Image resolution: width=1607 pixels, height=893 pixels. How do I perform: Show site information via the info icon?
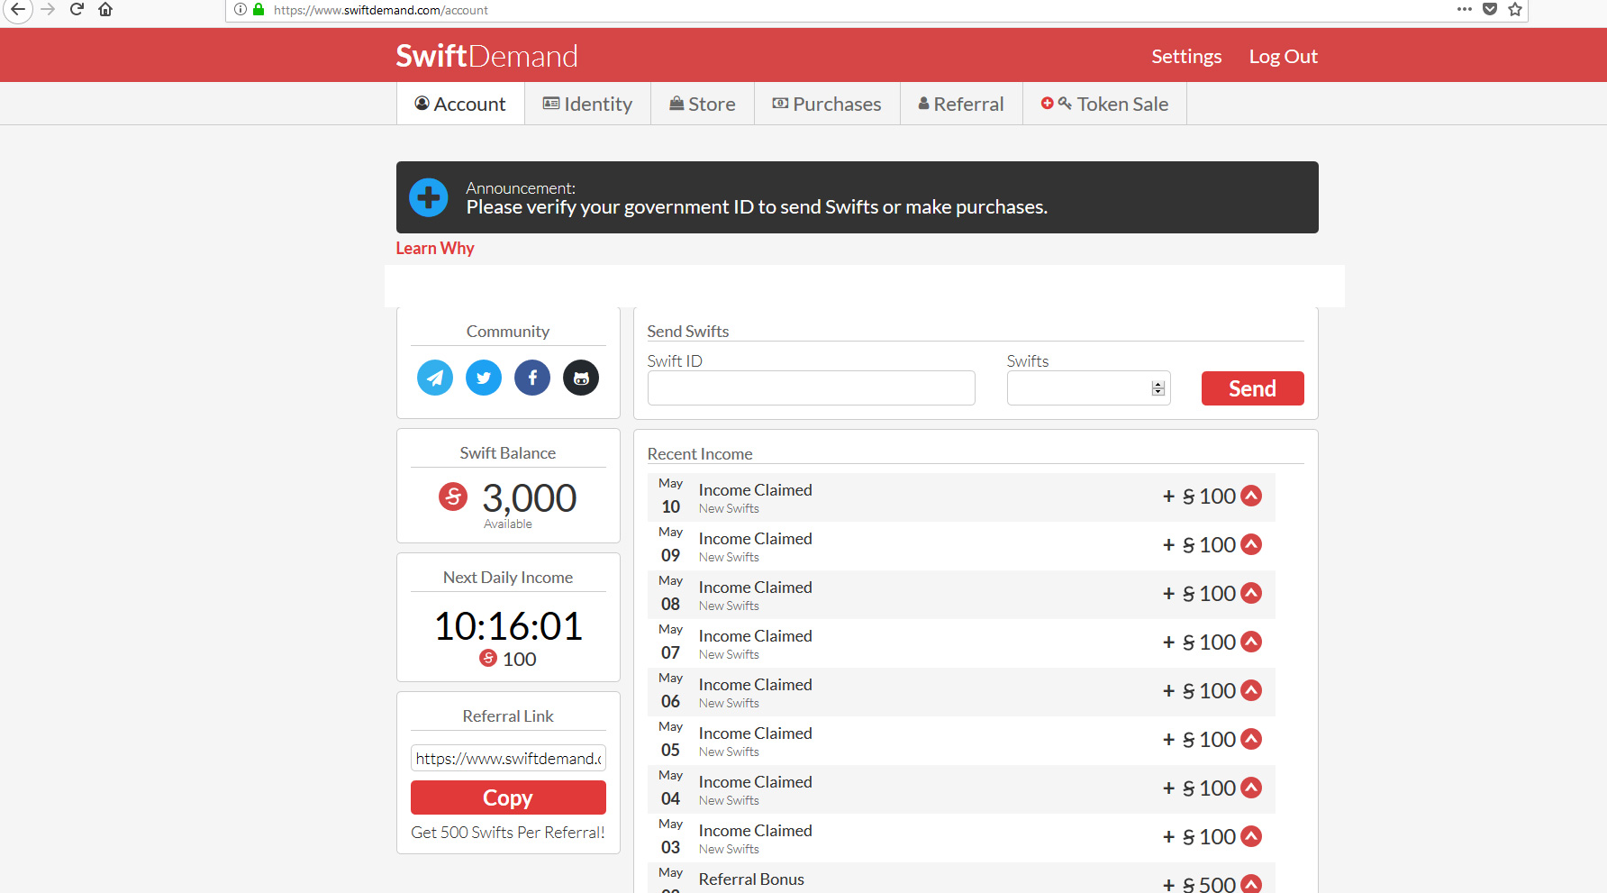[241, 9]
